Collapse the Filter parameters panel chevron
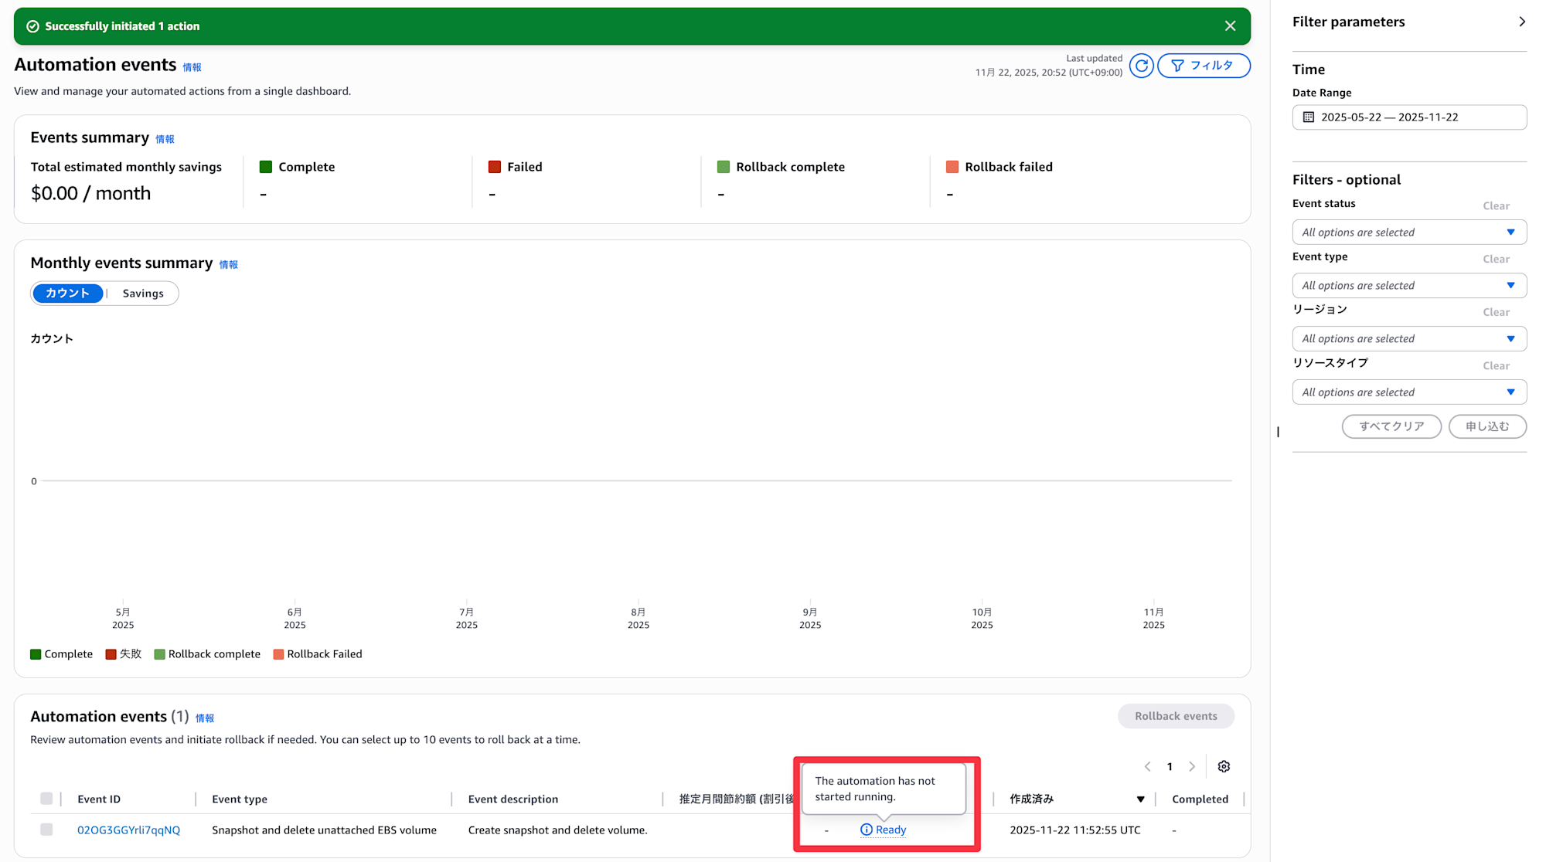This screenshot has height=862, width=1546. 1521,22
